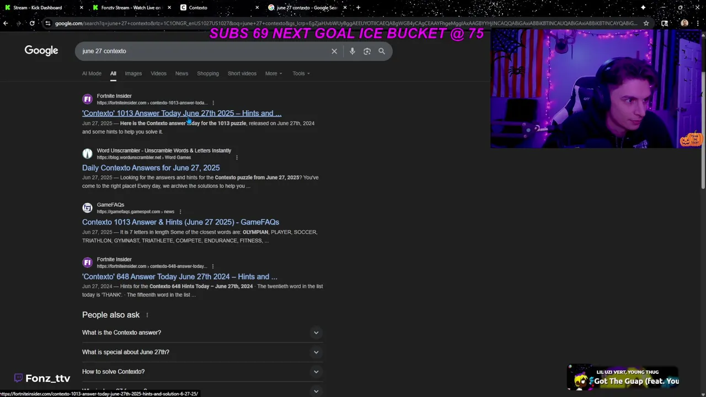The height and width of the screenshot is (397, 706).
Task: Select the All search tab
Action: pos(113,73)
